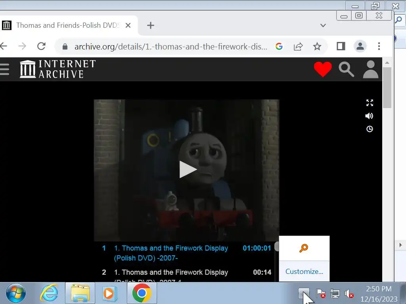Share this page icon

point(298,47)
